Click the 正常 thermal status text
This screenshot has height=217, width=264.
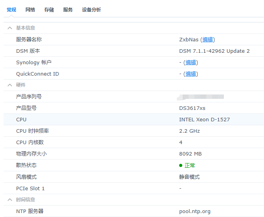pyautogui.click(x=190, y=165)
